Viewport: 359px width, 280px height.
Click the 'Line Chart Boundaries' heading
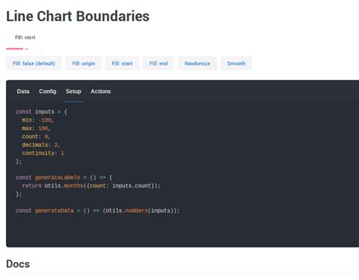[78, 16]
